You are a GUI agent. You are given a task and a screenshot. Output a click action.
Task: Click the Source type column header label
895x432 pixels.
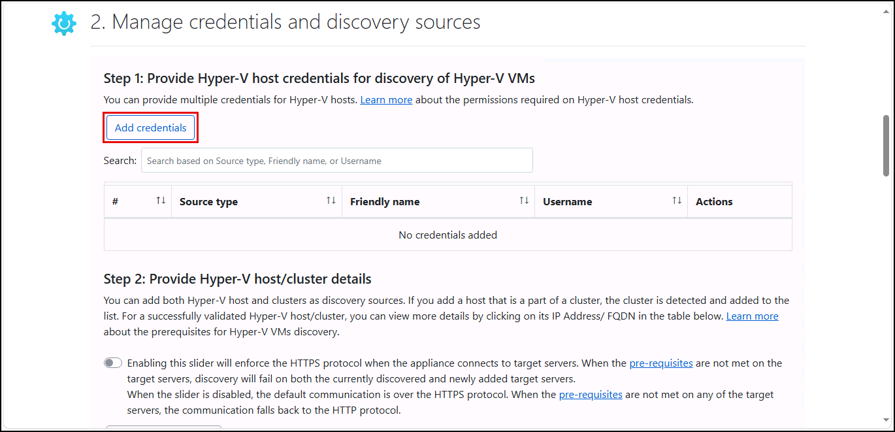point(208,201)
